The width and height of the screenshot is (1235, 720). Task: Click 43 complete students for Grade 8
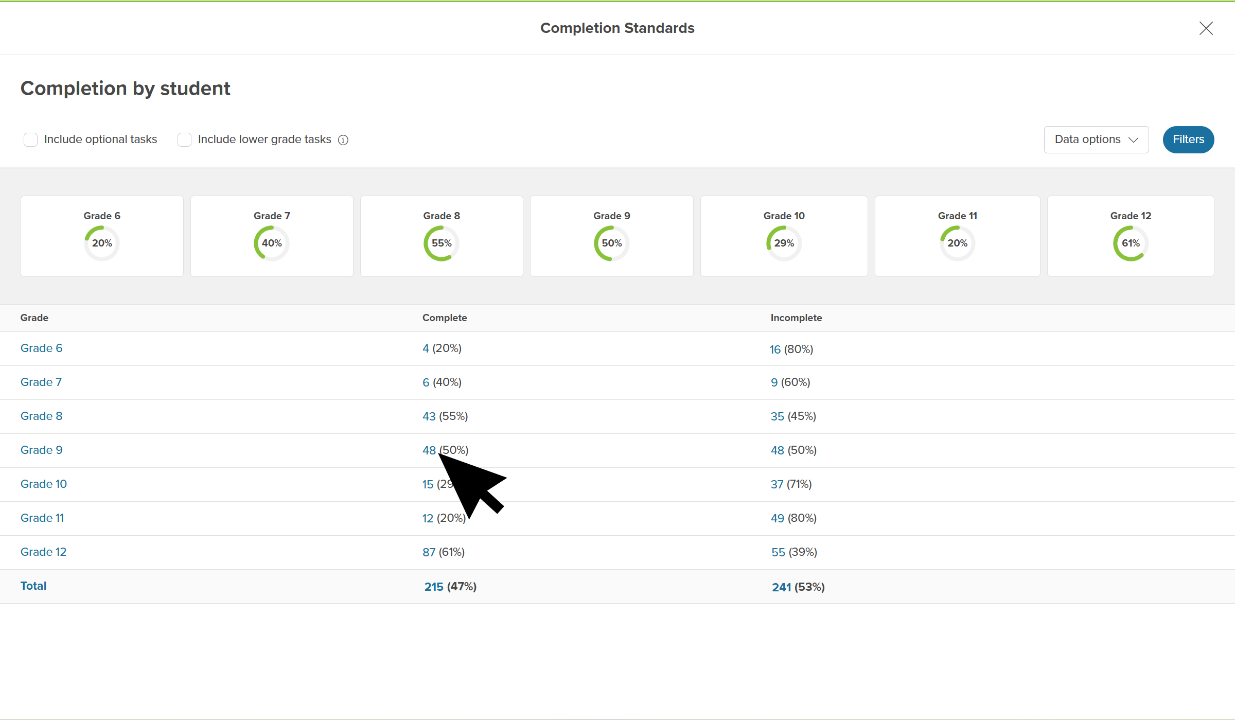429,416
